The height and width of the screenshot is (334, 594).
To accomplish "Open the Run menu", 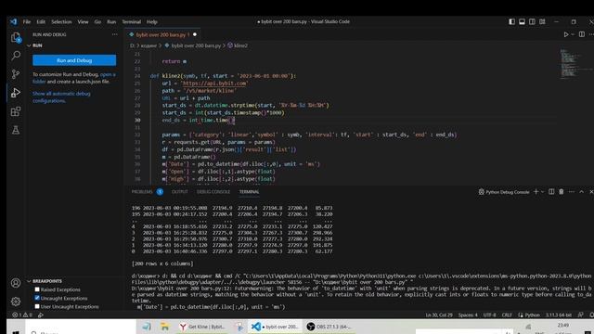I will tap(111, 22).
